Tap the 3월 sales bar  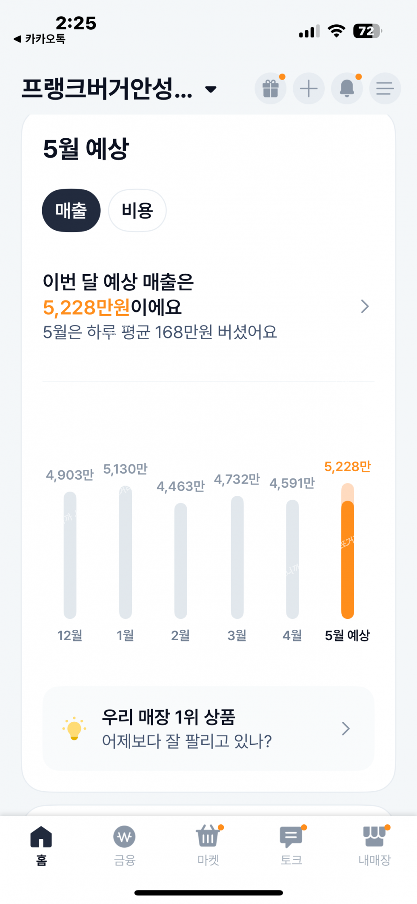[237, 557]
